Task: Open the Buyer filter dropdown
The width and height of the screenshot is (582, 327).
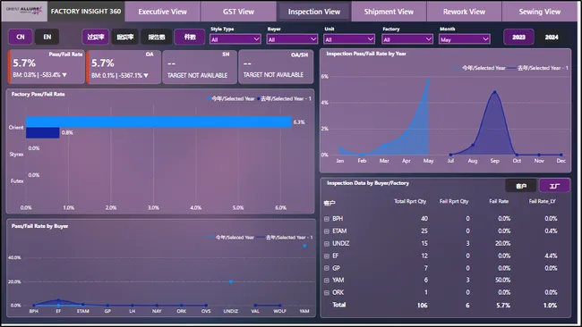Action: click(292, 39)
